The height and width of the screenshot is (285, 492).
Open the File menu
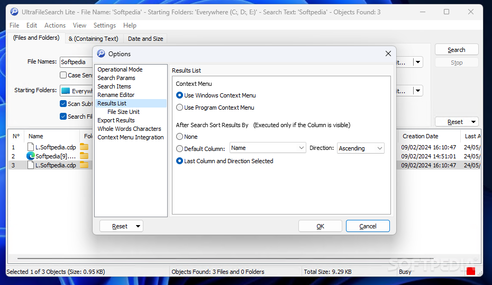[14, 25]
